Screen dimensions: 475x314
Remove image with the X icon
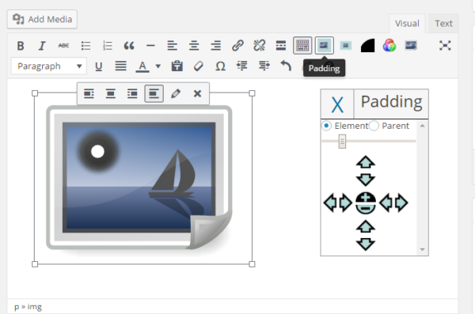coord(197,93)
